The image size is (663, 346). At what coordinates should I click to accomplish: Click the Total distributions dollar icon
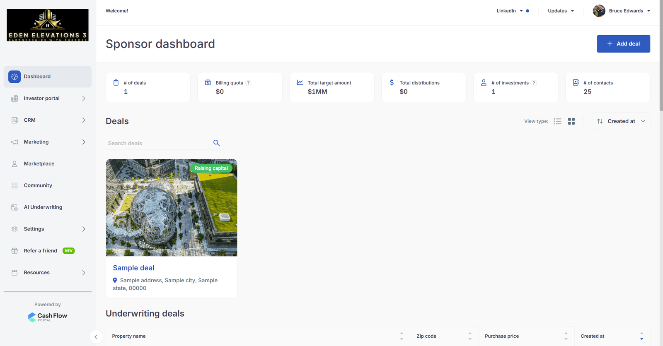pos(392,82)
